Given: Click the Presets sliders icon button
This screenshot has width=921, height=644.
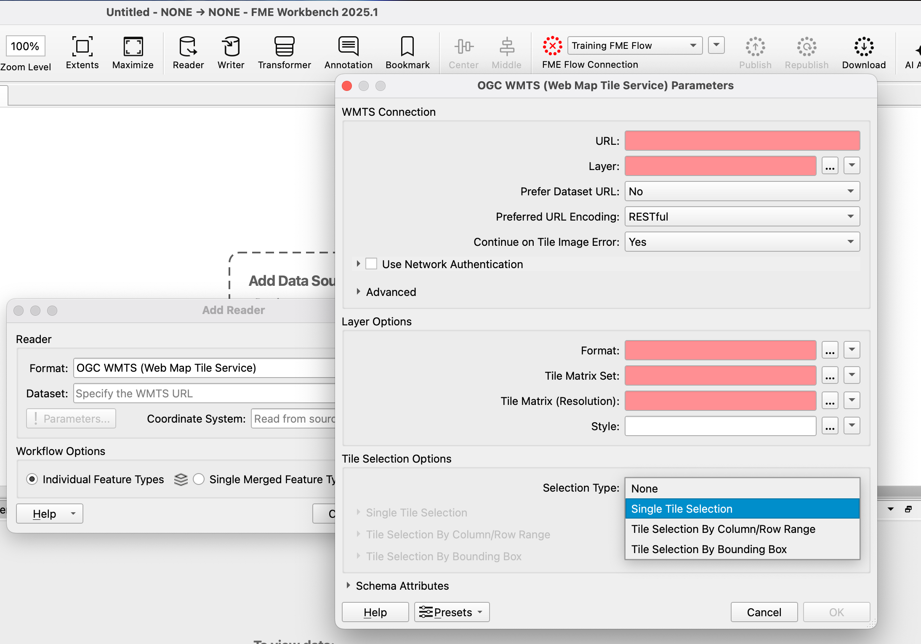Looking at the screenshot, I should click(x=452, y=612).
